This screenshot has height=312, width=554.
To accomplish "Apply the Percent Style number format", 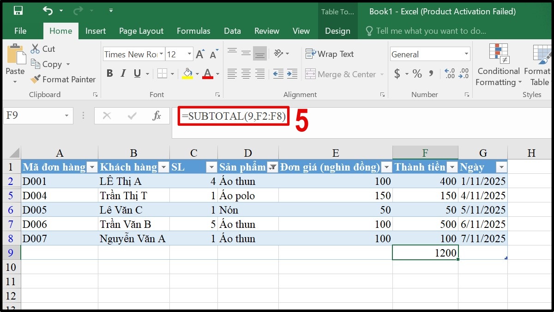I will point(416,73).
